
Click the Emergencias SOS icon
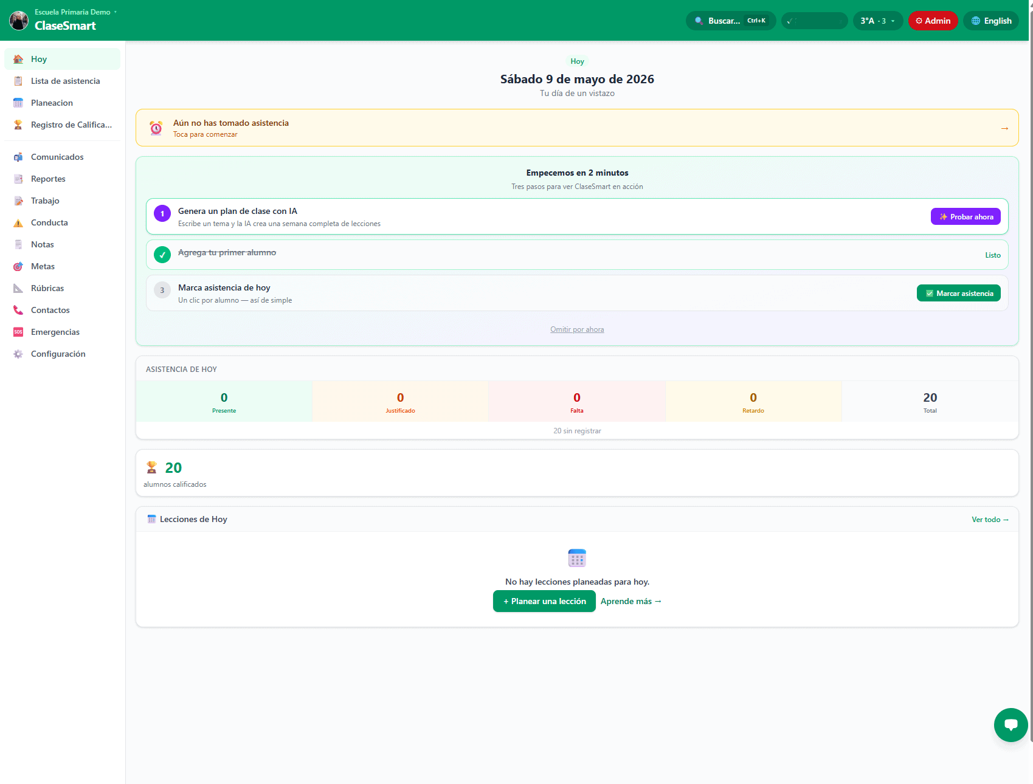coord(18,332)
